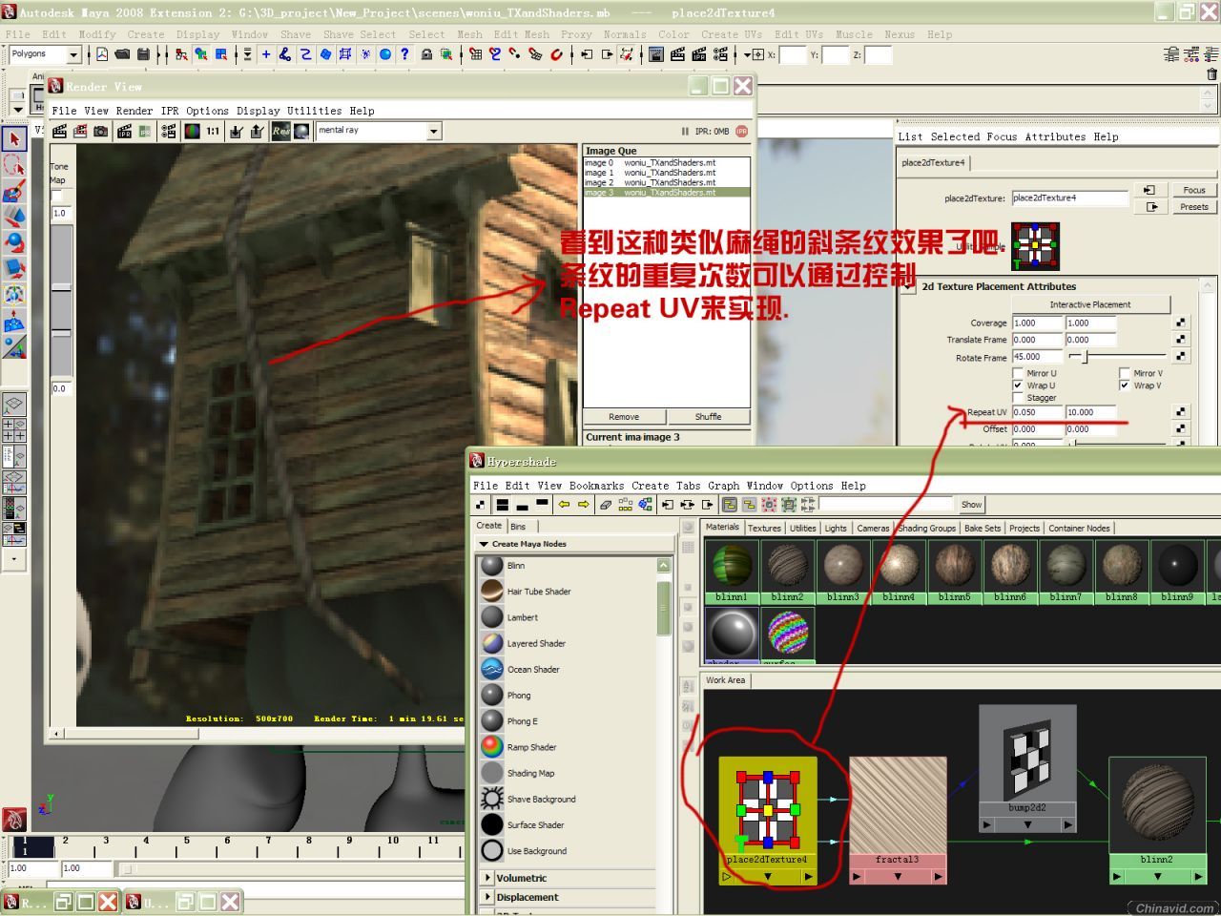Viewport: 1221px width, 916px height.
Task: Select the blinn2 material swatch
Action: 787,572
